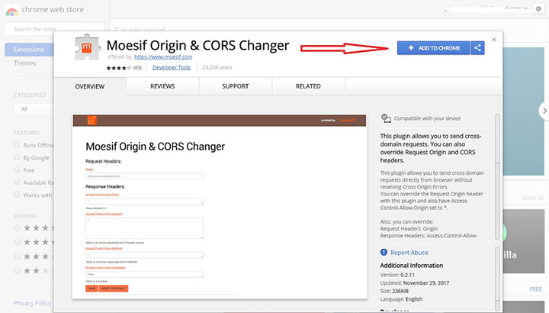Click the Size: 236KiB text

394,291
